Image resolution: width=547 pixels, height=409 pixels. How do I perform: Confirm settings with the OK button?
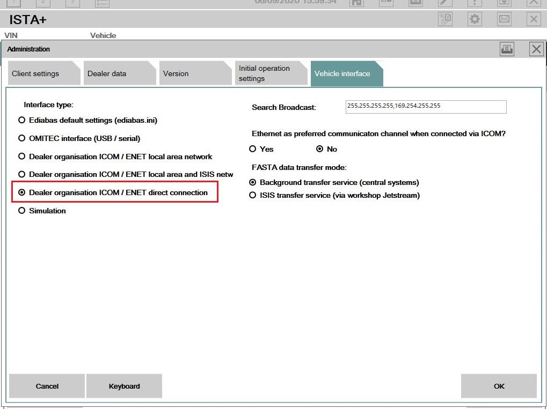point(499,386)
